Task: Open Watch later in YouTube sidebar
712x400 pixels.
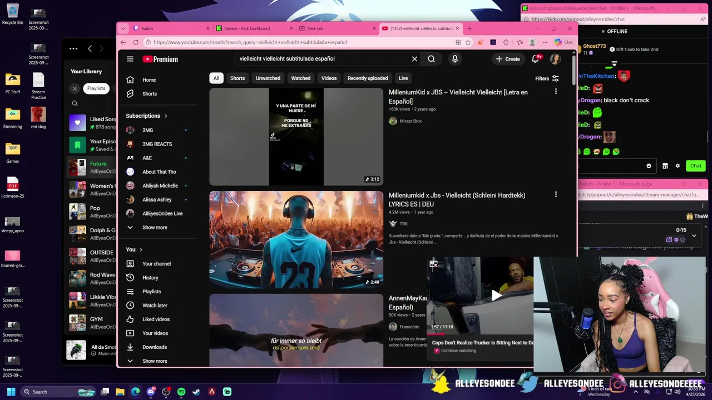Action: point(154,306)
